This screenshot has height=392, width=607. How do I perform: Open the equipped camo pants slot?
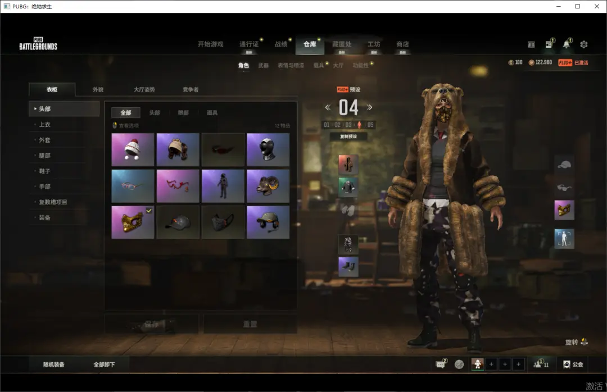[x=348, y=244]
